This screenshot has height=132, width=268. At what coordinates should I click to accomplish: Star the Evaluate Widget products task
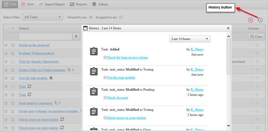pyautogui.click(x=6, y=53)
